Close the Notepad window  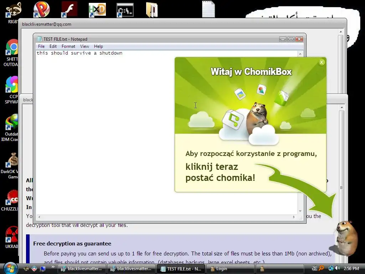pos(299,39)
